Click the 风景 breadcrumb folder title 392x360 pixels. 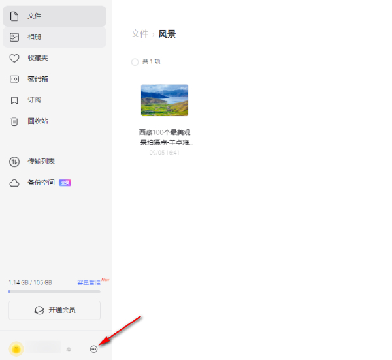pyautogui.click(x=167, y=34)
